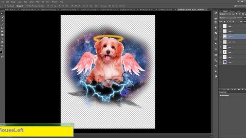This screenshot has height=138, width=246.
Task: Click the create new layer icon
Action: click(243, 89)
